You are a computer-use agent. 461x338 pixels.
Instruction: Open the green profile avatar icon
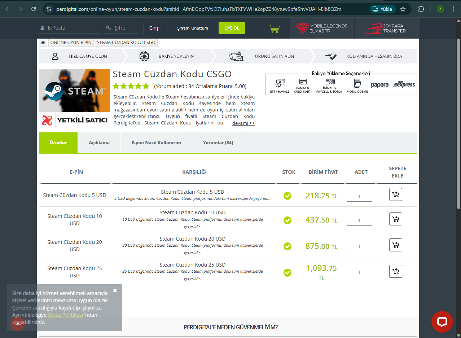point(440,9)
